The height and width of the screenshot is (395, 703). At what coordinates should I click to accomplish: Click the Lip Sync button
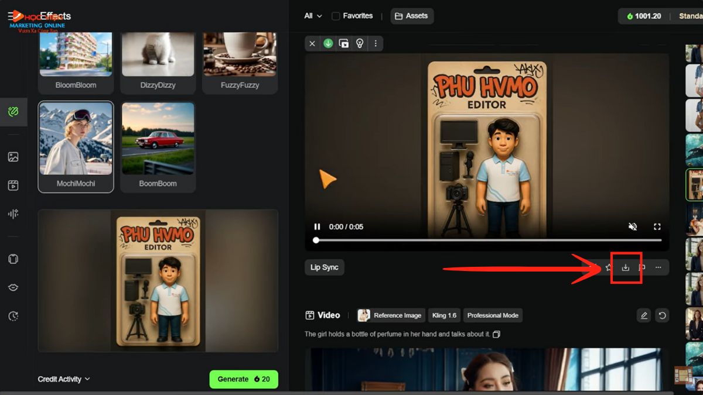pyautogui.click(x=325, y=267)
